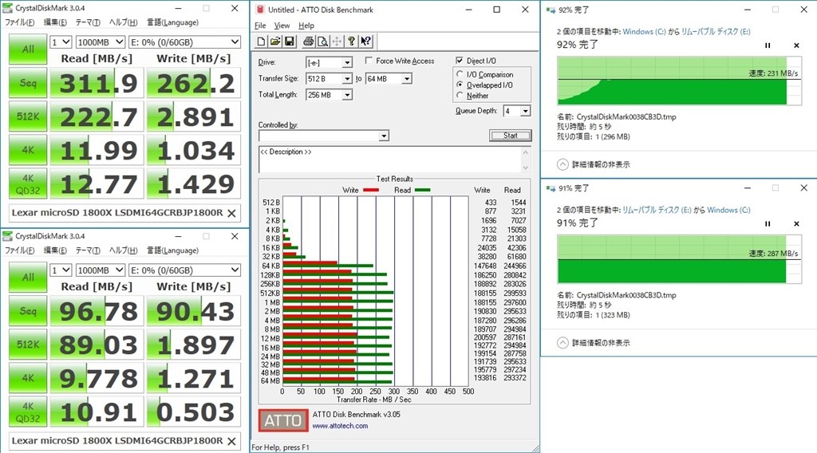Image resolution: width=817 pixels, height=453 pixels.
Task: Click the 91% transfer window title icon
Action: click(x=551, y=188)
